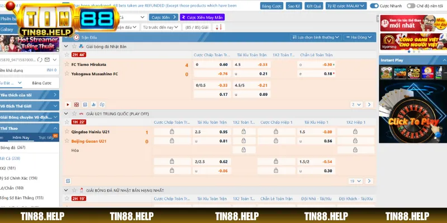The image size is (447, 223).
Task: Click the red sort arrows icon next to Giải
Action: pyautogui.click(x=218, y=27)
